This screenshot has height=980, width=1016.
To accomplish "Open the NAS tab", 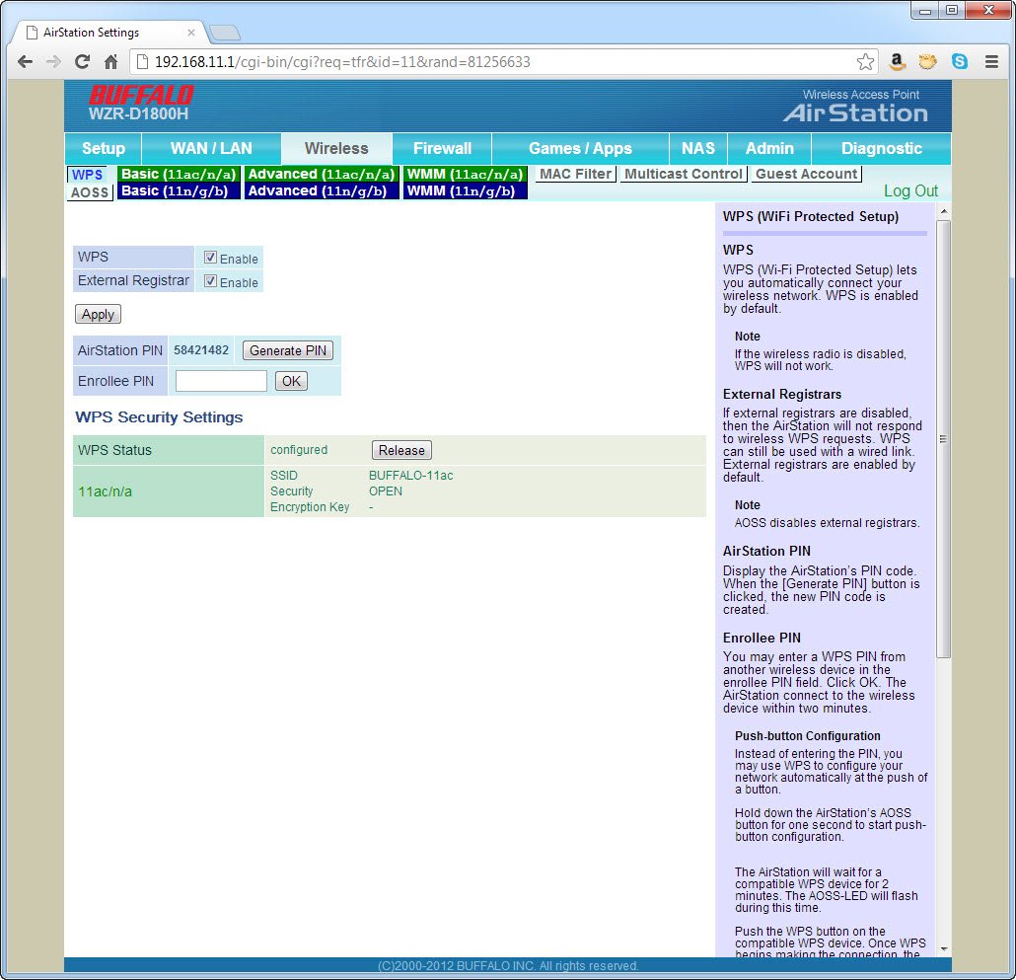I will coord(697,148).
